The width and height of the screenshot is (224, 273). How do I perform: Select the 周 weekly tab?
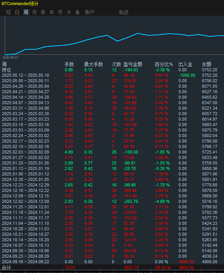pyautogui.click(x=26, y=12)
